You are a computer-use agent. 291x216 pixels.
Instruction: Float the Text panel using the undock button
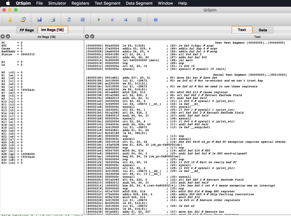pyautogui.click(x=92, y=36)
